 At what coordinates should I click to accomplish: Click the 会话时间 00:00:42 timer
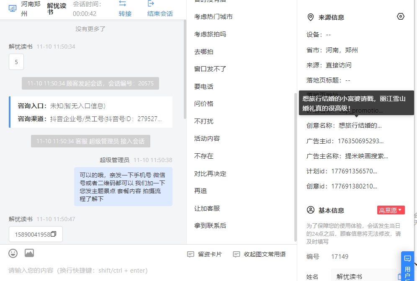pos(87,9)
